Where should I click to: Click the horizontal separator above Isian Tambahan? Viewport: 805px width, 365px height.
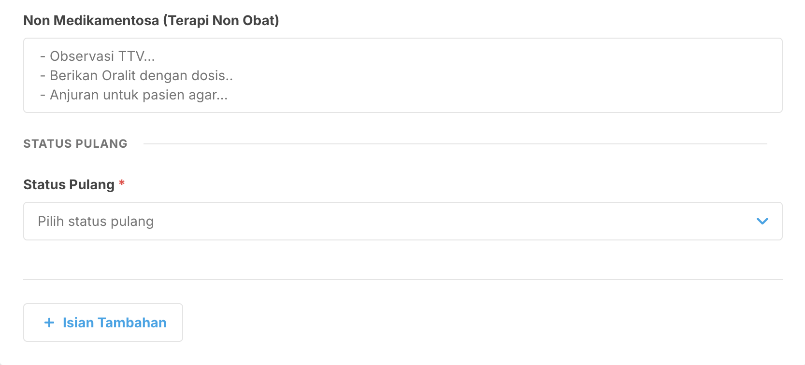(x=402, y=280)
